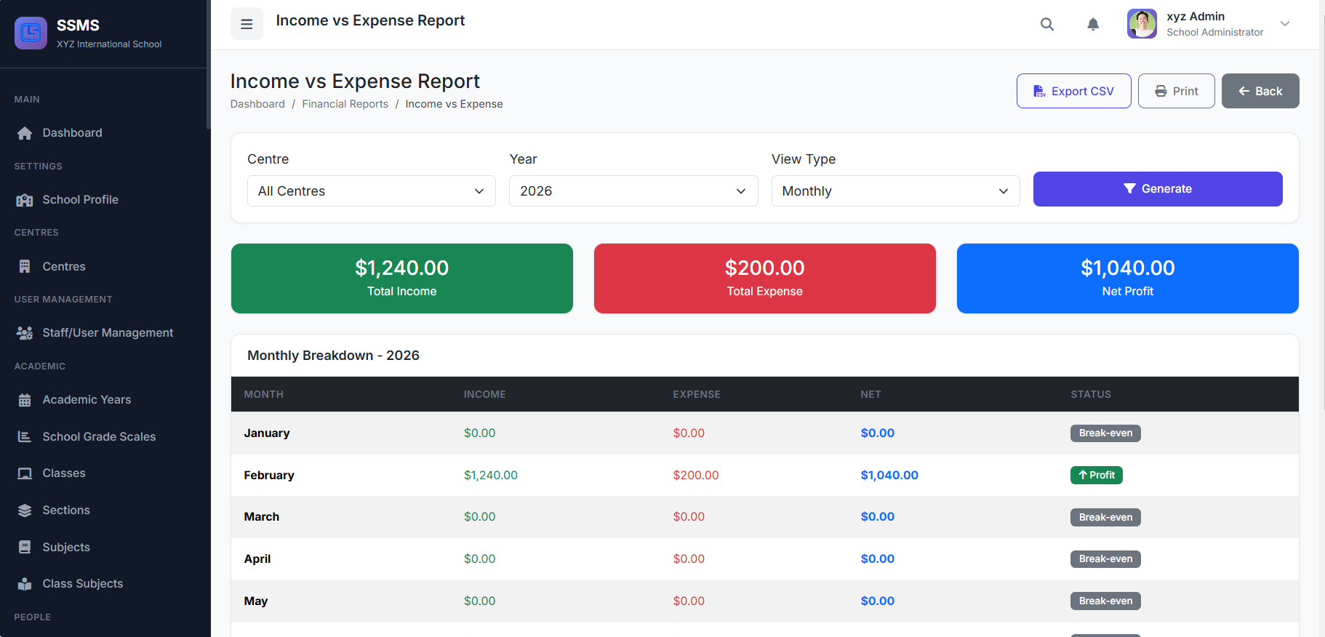Open notifications bell icon
This screenshot has height=637, width=1325.
coord(1092,24)
